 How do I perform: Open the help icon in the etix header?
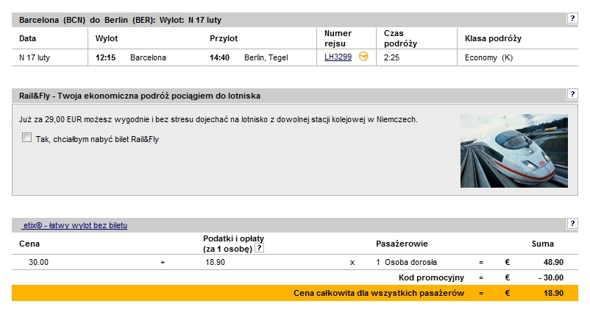click(572, 224)
